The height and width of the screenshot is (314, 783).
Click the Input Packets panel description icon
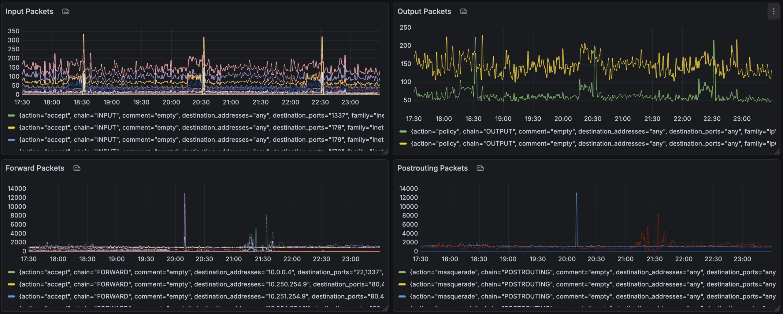[x=66, y=12]
